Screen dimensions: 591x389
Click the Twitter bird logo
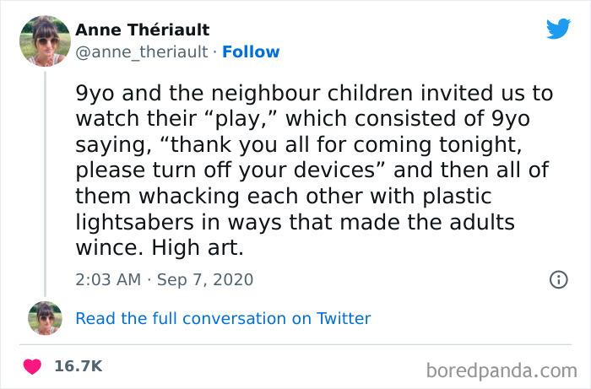558,30
